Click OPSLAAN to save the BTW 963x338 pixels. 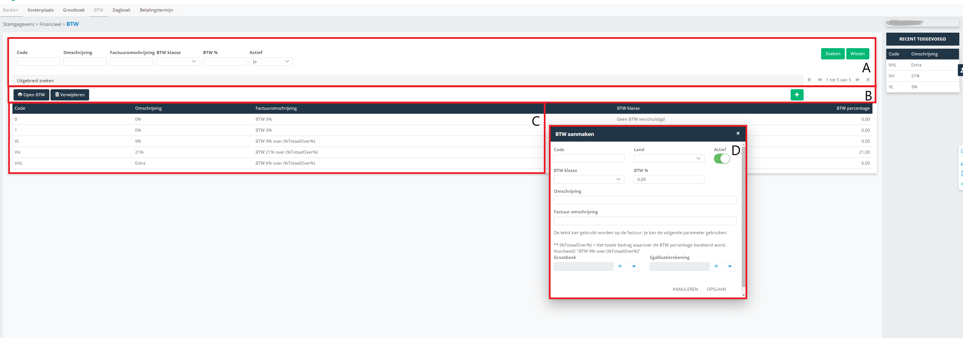[x=716, y=289]
